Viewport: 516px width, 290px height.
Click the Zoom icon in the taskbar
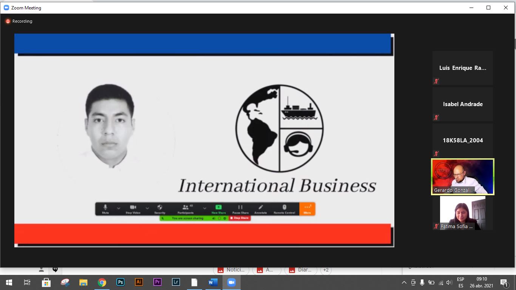231,282
